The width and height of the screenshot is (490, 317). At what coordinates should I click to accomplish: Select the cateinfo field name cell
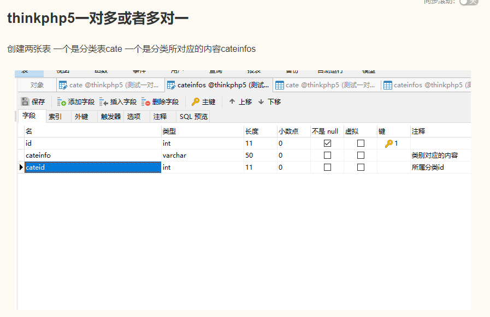click(93, 155)
